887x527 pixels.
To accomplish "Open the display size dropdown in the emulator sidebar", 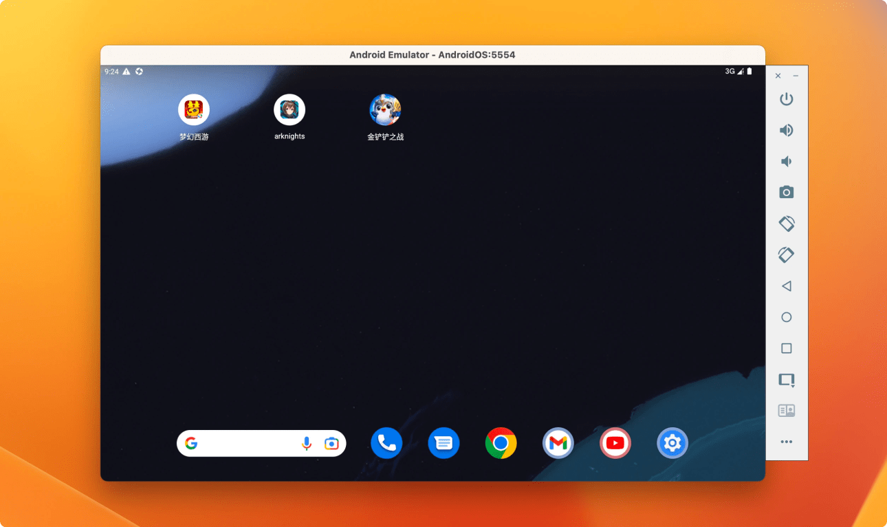I will point(787,380).
